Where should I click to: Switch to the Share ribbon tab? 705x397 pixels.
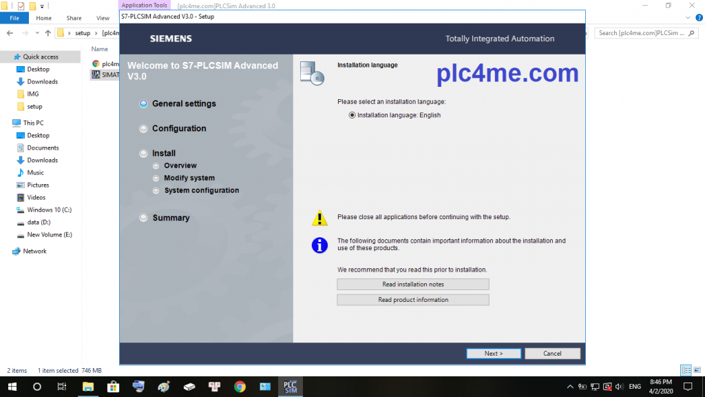tap(74, 19)
